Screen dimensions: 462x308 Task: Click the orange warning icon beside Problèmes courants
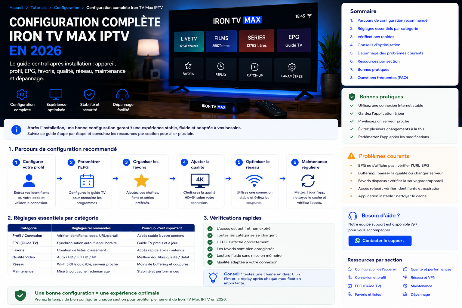[x=351, y=156]
